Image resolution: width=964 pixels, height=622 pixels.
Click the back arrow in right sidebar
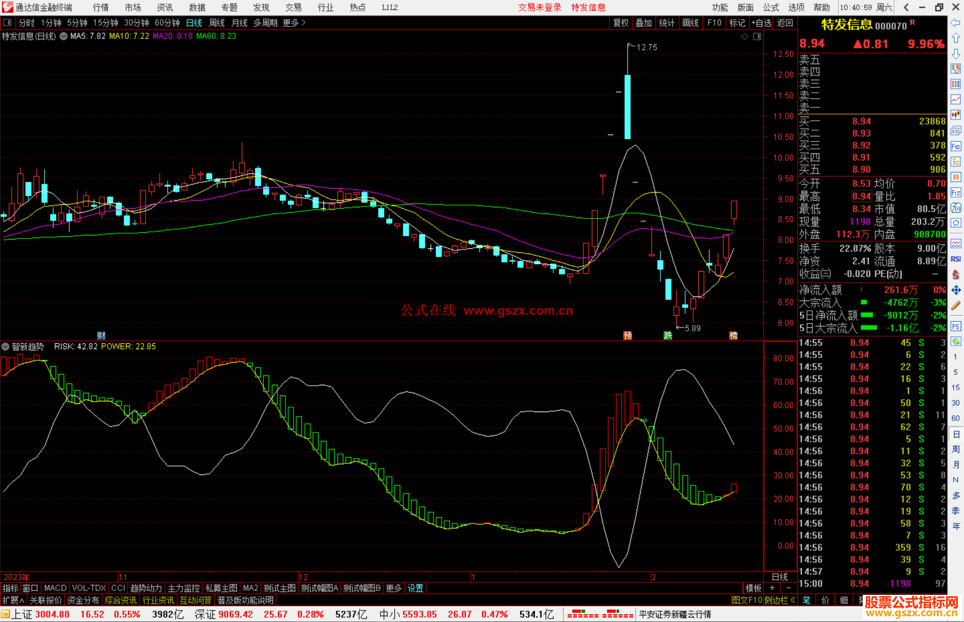pyautogui.click(x=956, y=23)
